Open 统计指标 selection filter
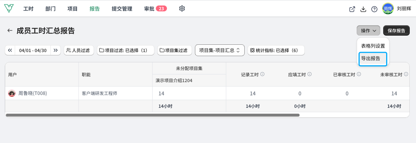Viewport: 416px width, 143px height. (276, 50)
